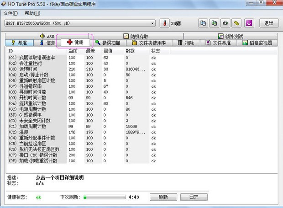
Task: Open the 随机存取 tab
Action: (x=136, y=36)
